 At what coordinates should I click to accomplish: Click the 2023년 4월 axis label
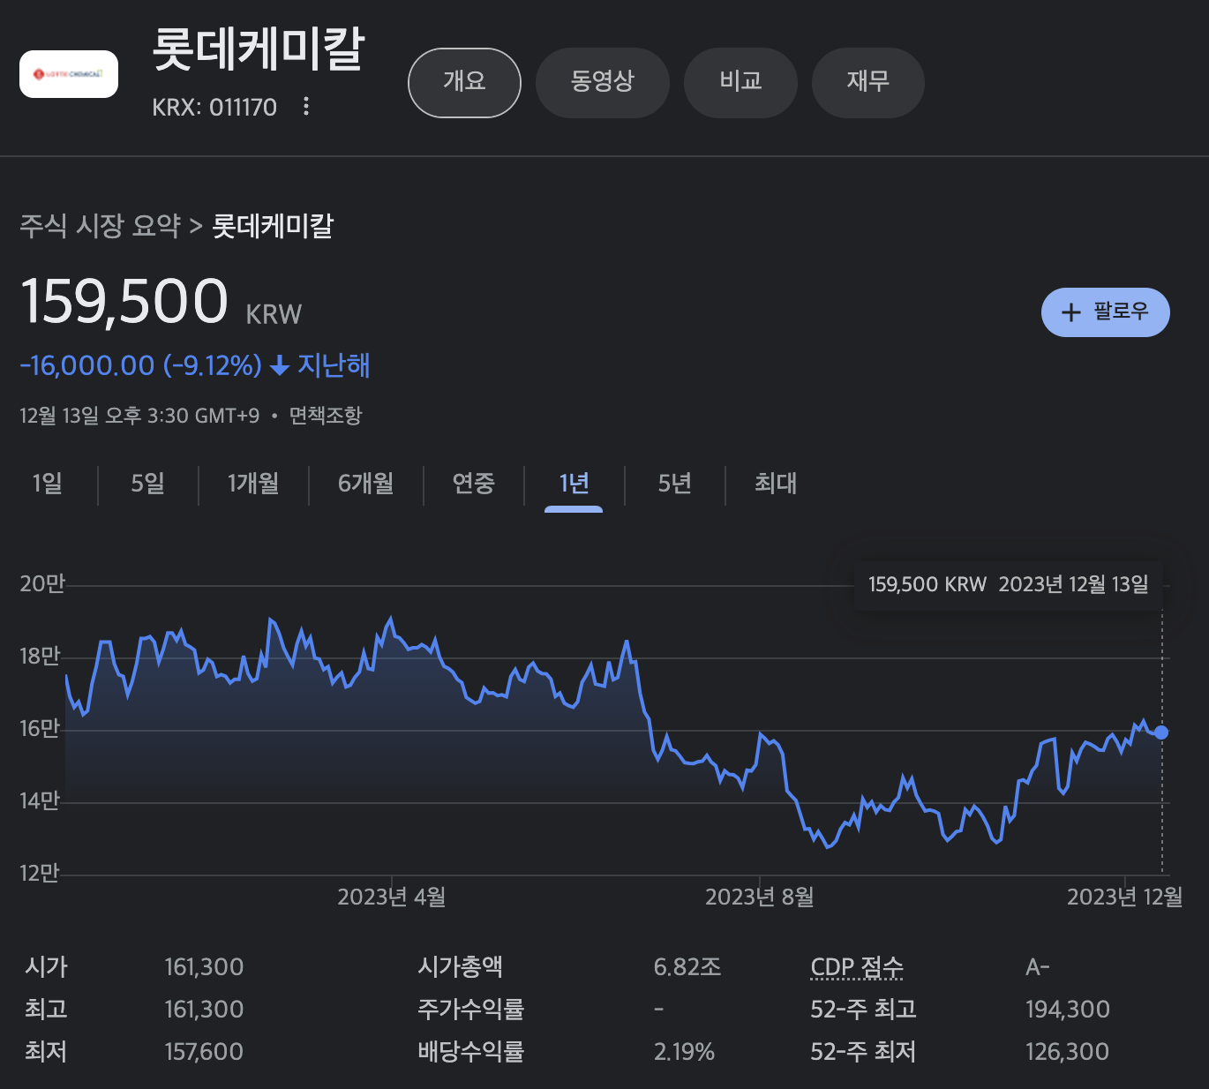(x=392, y=897)
